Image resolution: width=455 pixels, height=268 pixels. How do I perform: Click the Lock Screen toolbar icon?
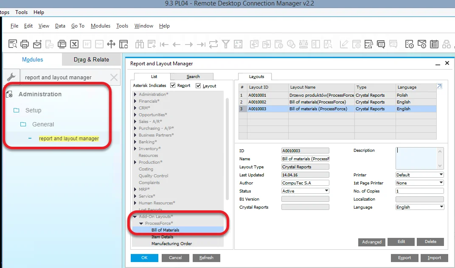(x=124, y=44)
